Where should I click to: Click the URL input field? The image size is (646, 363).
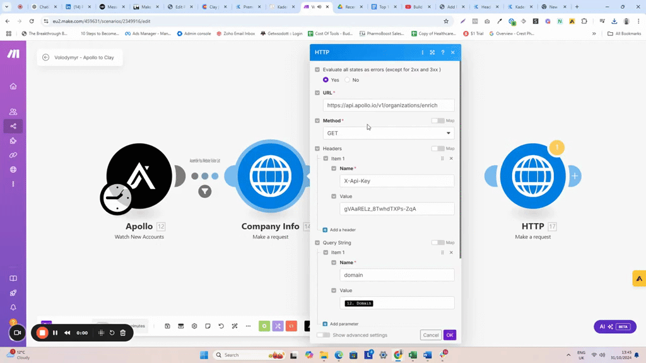click(x=388, y=105)
